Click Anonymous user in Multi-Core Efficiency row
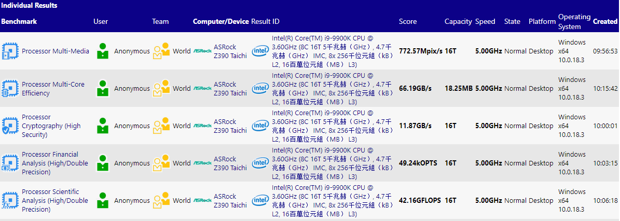Image resolution: width=620 pixels, height=221 pixels. (132, 89)
